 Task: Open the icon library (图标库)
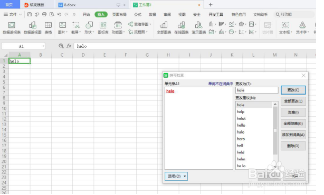point(103,28)
